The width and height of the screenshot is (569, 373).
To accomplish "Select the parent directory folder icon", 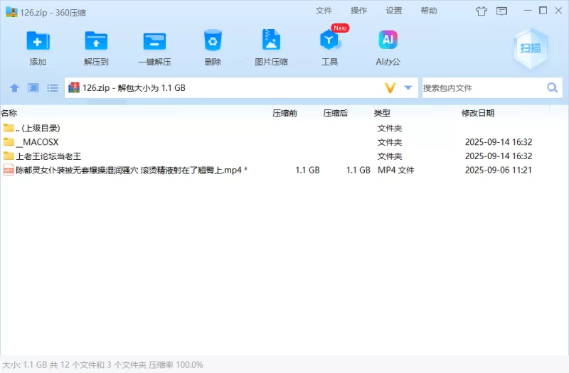I will 9,128.
